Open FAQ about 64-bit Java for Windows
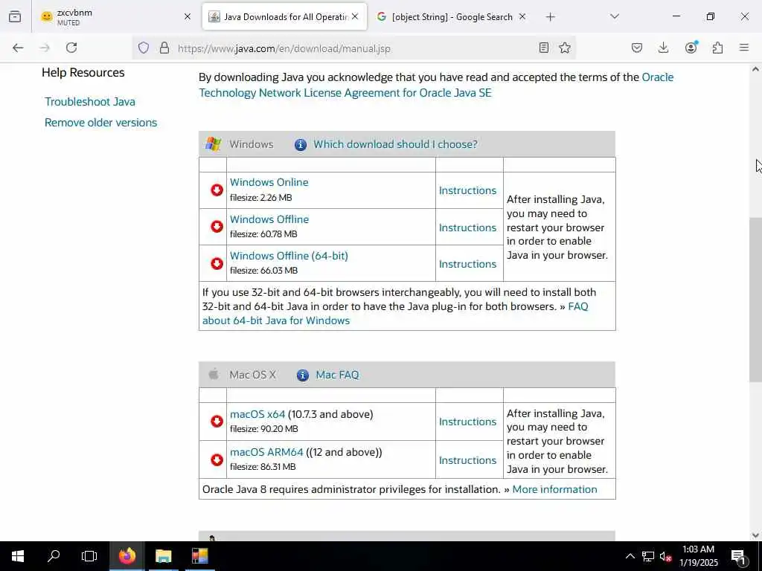 pyautogui.click(x=395, y=314)
